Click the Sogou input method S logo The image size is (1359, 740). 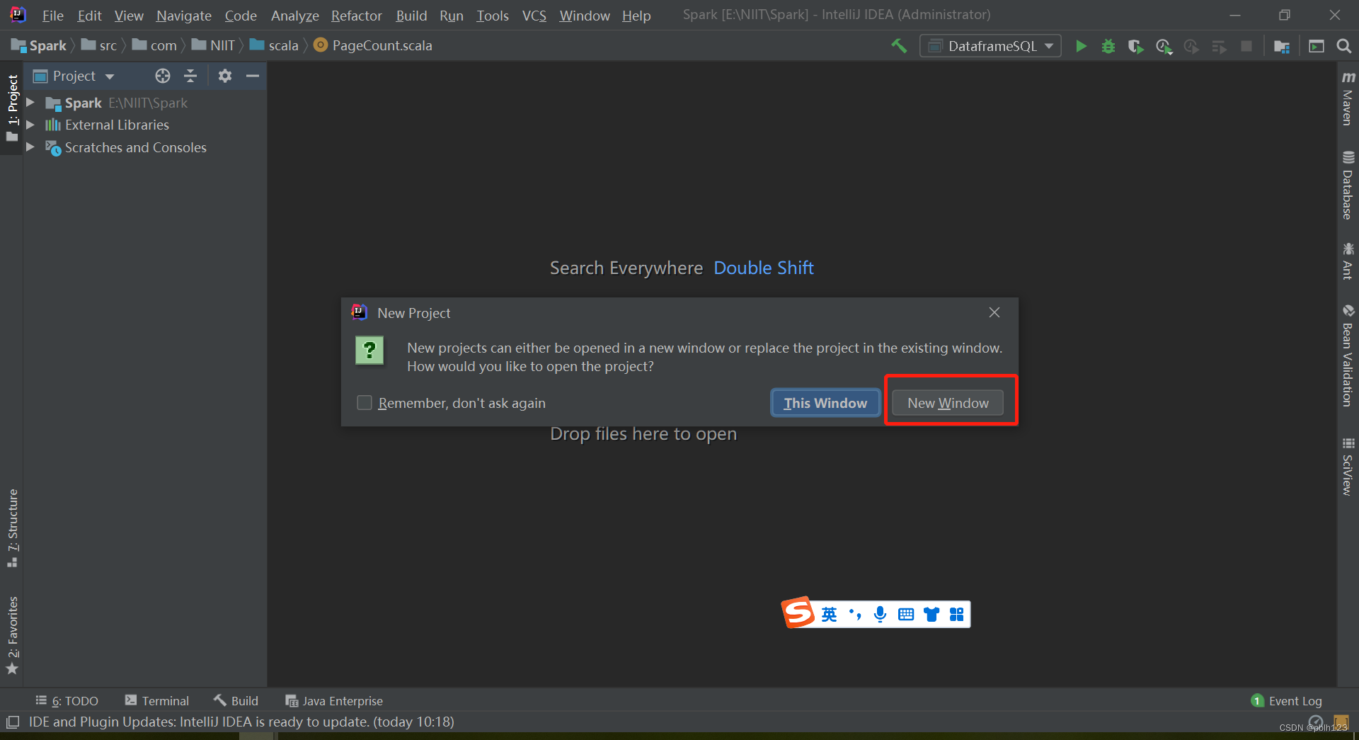coord(798,613)
